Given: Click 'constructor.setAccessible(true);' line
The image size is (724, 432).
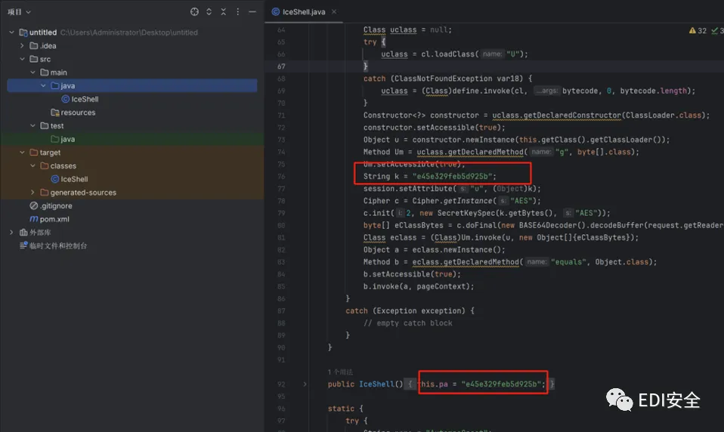Looking at the screenshot, I should [x=434, y=128].
